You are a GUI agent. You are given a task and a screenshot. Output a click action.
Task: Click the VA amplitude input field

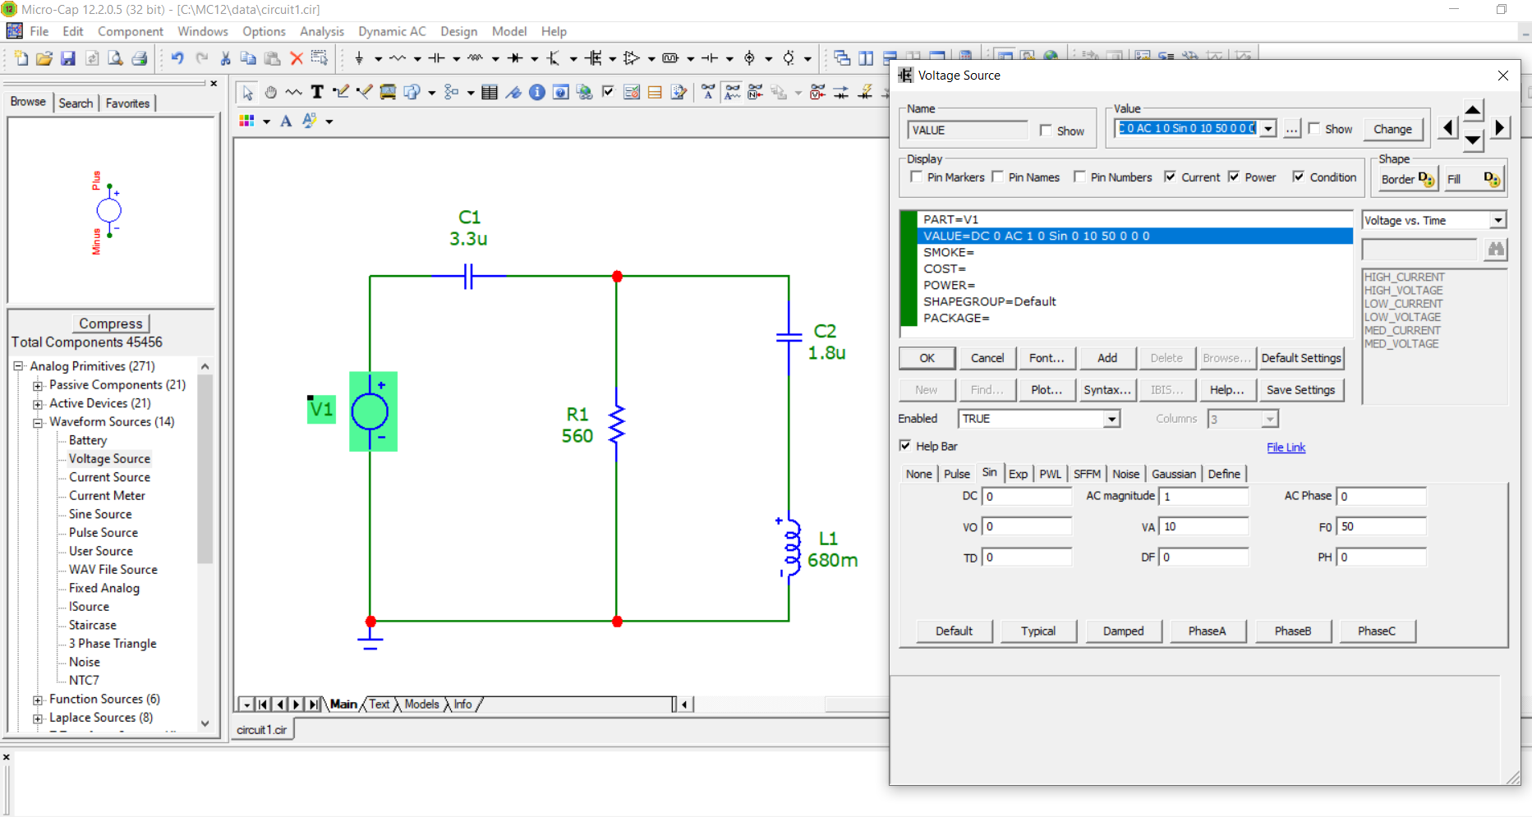point(1203,526)
